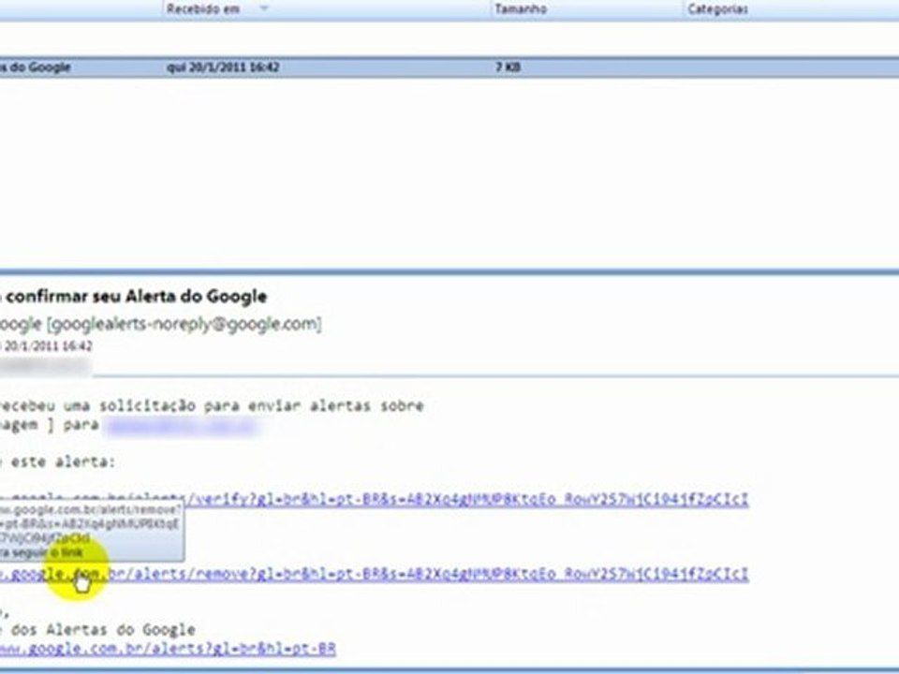Select the subject confirmar seu Alerta do Google

[x=137, y=297]
